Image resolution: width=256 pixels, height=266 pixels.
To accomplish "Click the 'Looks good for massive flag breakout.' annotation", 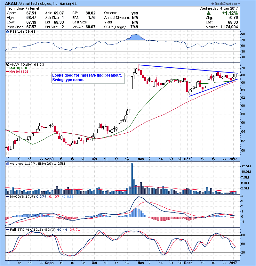I will click(87, 75).
